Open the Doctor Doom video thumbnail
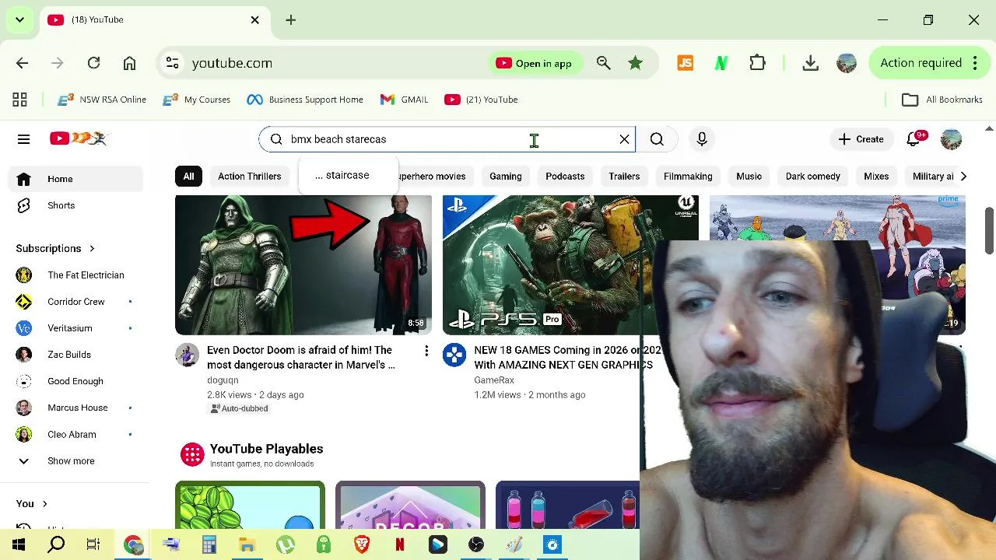The height and width of the screenshot is (560, 996). pyautogui.click(x=303, y=264)
